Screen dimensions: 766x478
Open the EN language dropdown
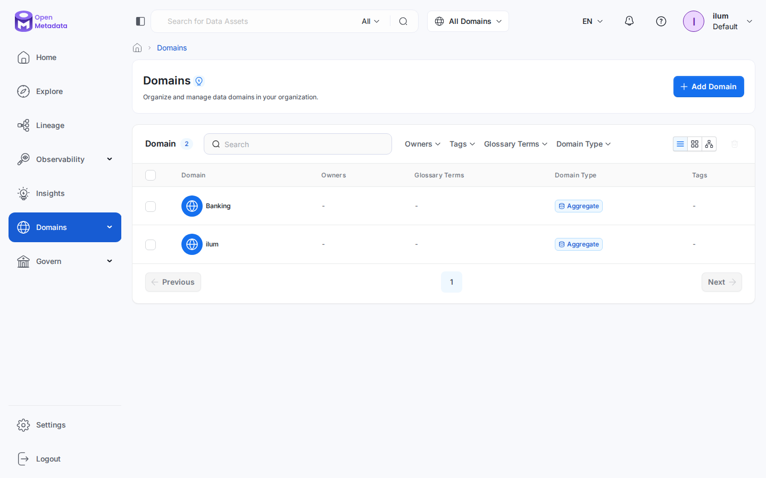pos(593,21)
